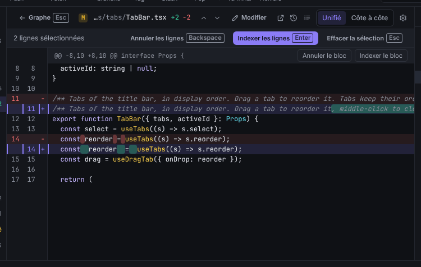
Task: Open diff settings gear icon
Action: click(x=403, y=18)
